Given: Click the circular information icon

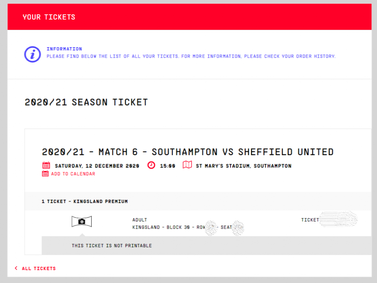Looking at the screenshot, I should point(32,54).
